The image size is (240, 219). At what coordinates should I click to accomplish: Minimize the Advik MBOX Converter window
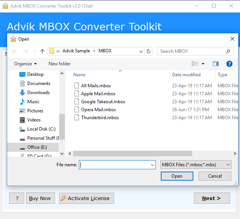pyautogui.click(x=197, y=6)
